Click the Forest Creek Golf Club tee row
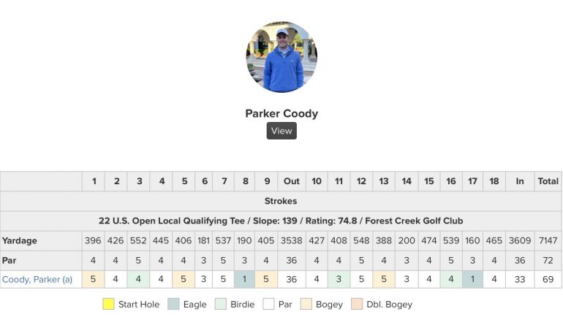Viewport: 563px width, 328px height. [x=281, y=221]
